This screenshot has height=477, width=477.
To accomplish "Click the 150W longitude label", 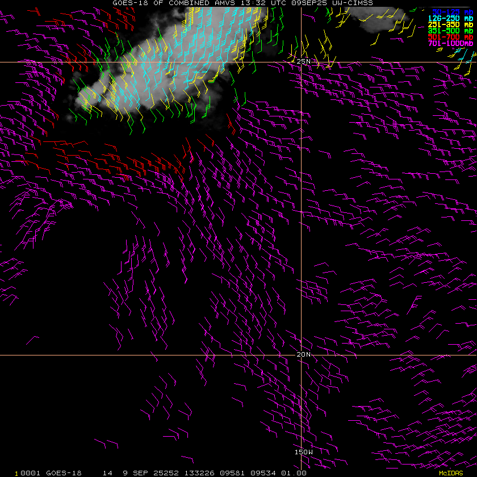I will [304, 452].
